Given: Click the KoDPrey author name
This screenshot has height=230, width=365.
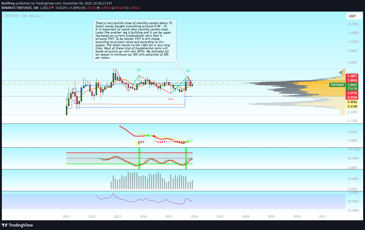Looking at the screenshot, I should tap(8, 3).
